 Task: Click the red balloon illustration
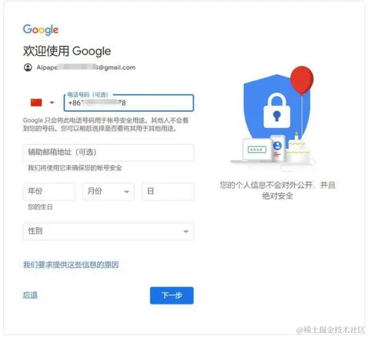tap(302, 80)
